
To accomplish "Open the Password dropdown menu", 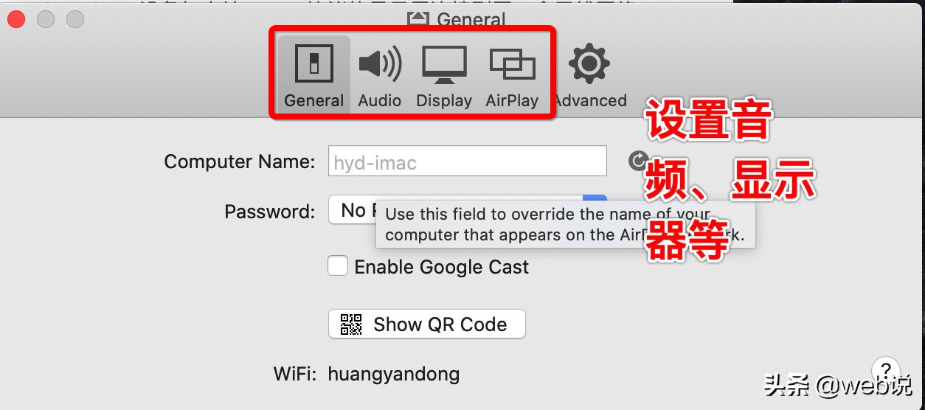I will (x=468, y=209).
